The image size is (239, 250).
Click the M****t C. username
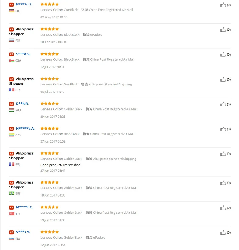24,207
